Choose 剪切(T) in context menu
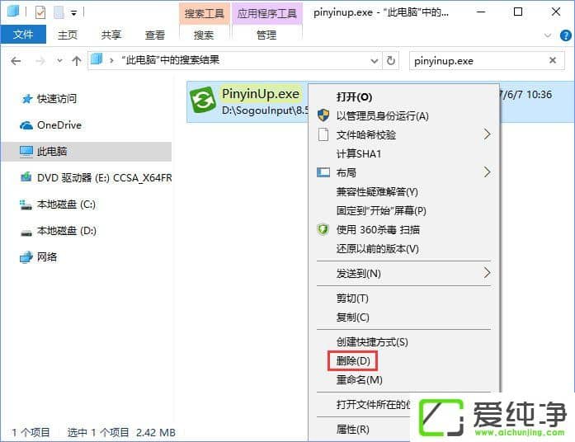 tap(352, 299)
